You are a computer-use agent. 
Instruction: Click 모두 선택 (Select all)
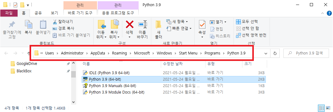(x=247, y=22)
